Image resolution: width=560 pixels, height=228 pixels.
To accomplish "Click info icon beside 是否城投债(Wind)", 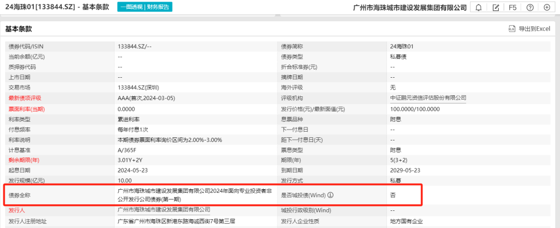I will click(x=330, y=195).
